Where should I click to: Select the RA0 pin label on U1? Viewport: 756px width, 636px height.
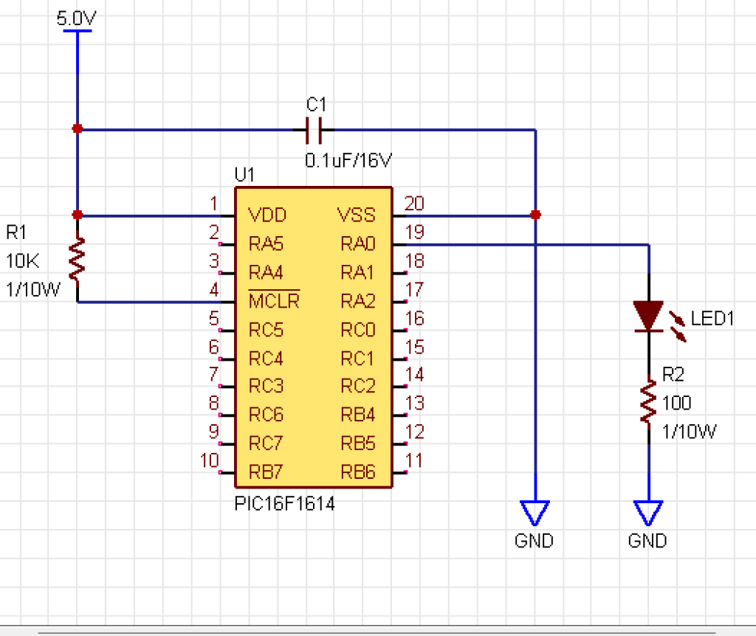358,243
